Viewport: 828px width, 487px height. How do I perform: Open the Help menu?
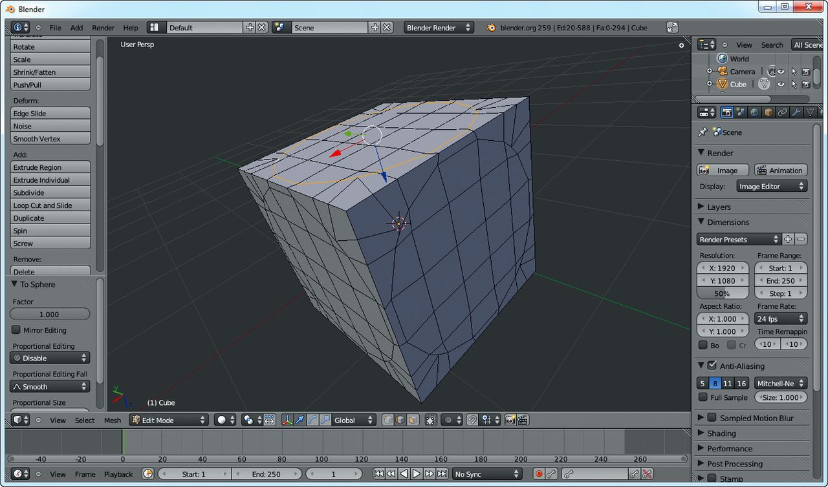[x=131, y=28]
